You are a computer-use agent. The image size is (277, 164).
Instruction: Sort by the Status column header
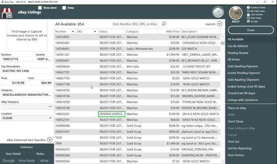pyautogui.click(x=112, y=31)
